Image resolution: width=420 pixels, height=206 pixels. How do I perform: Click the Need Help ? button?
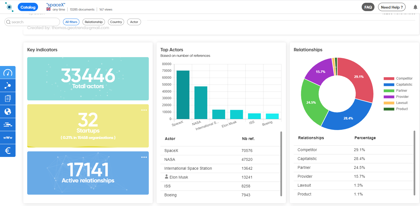point(392,7)
